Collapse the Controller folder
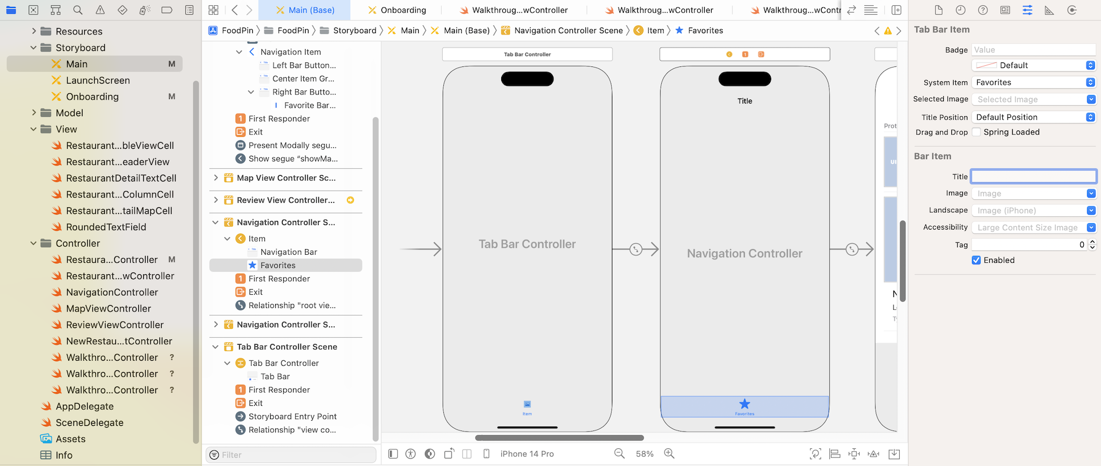Viewport: 1101px width, 466px height. point(33,243)
